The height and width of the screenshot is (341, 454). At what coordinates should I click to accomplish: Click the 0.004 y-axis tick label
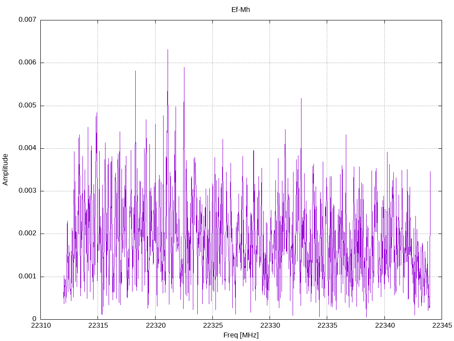27,148
